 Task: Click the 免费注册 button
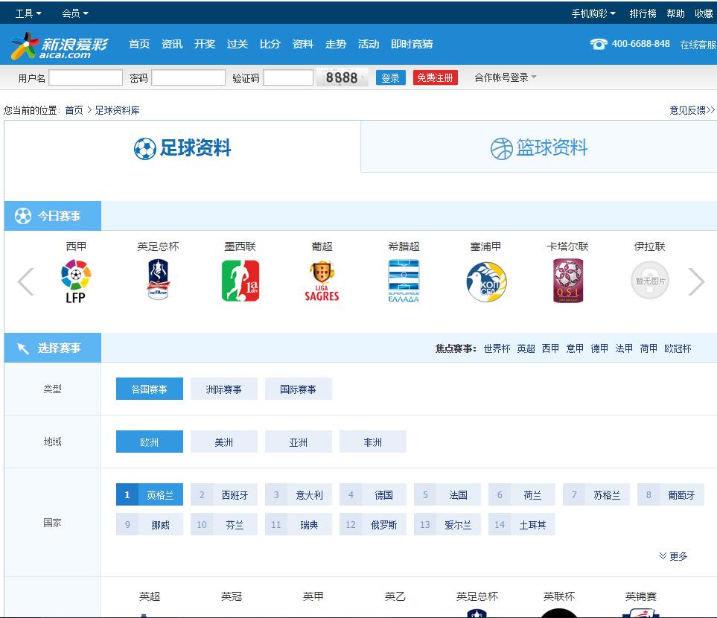pyautogui.click(x=436, y=77)
